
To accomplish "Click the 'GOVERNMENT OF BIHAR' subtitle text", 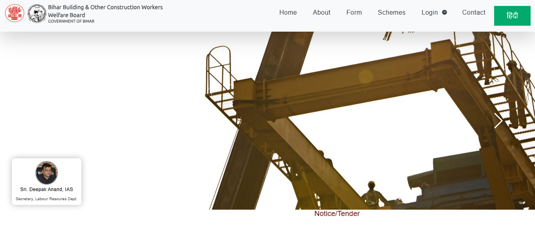I will [71, 21].
